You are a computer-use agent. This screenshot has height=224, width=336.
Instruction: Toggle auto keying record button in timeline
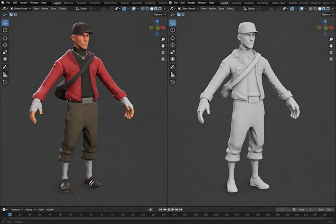click(x=151, y=210)
